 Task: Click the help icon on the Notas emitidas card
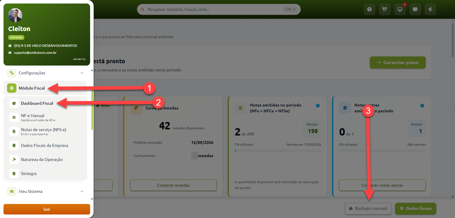pyautogui.click(x=318, y=106)
